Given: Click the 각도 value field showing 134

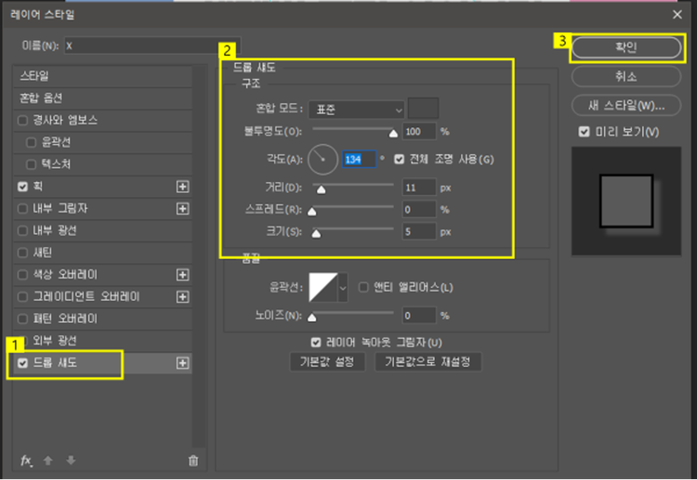Looking at the screenshot, I should pos(359,159).
